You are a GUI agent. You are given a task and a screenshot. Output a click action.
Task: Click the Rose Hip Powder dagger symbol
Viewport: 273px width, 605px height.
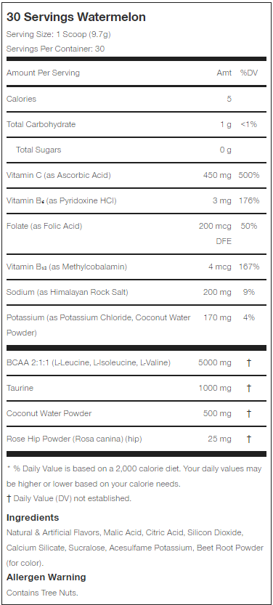(249, 439)
